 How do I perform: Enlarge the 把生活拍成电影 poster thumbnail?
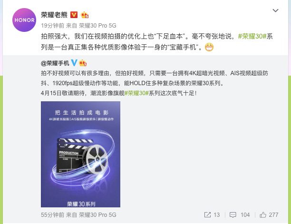tap(80, 154)
